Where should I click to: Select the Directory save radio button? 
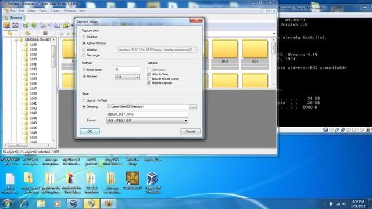pyautogui.click(x=84, y=107)
